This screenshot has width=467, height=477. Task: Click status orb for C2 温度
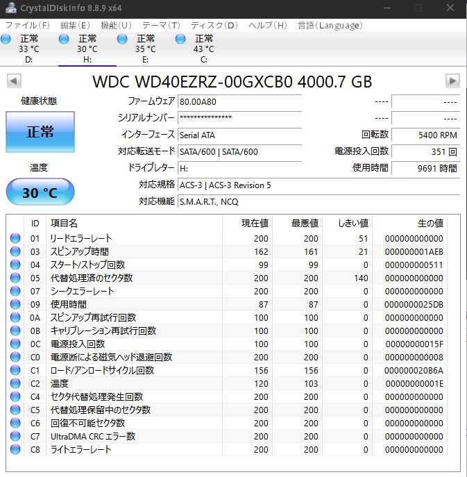coord(15,383)
